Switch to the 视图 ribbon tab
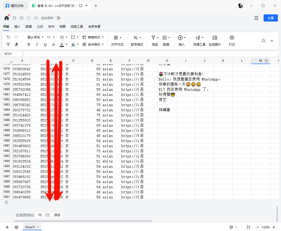This screenshot has height=231, width=281. tap(62, 26)
